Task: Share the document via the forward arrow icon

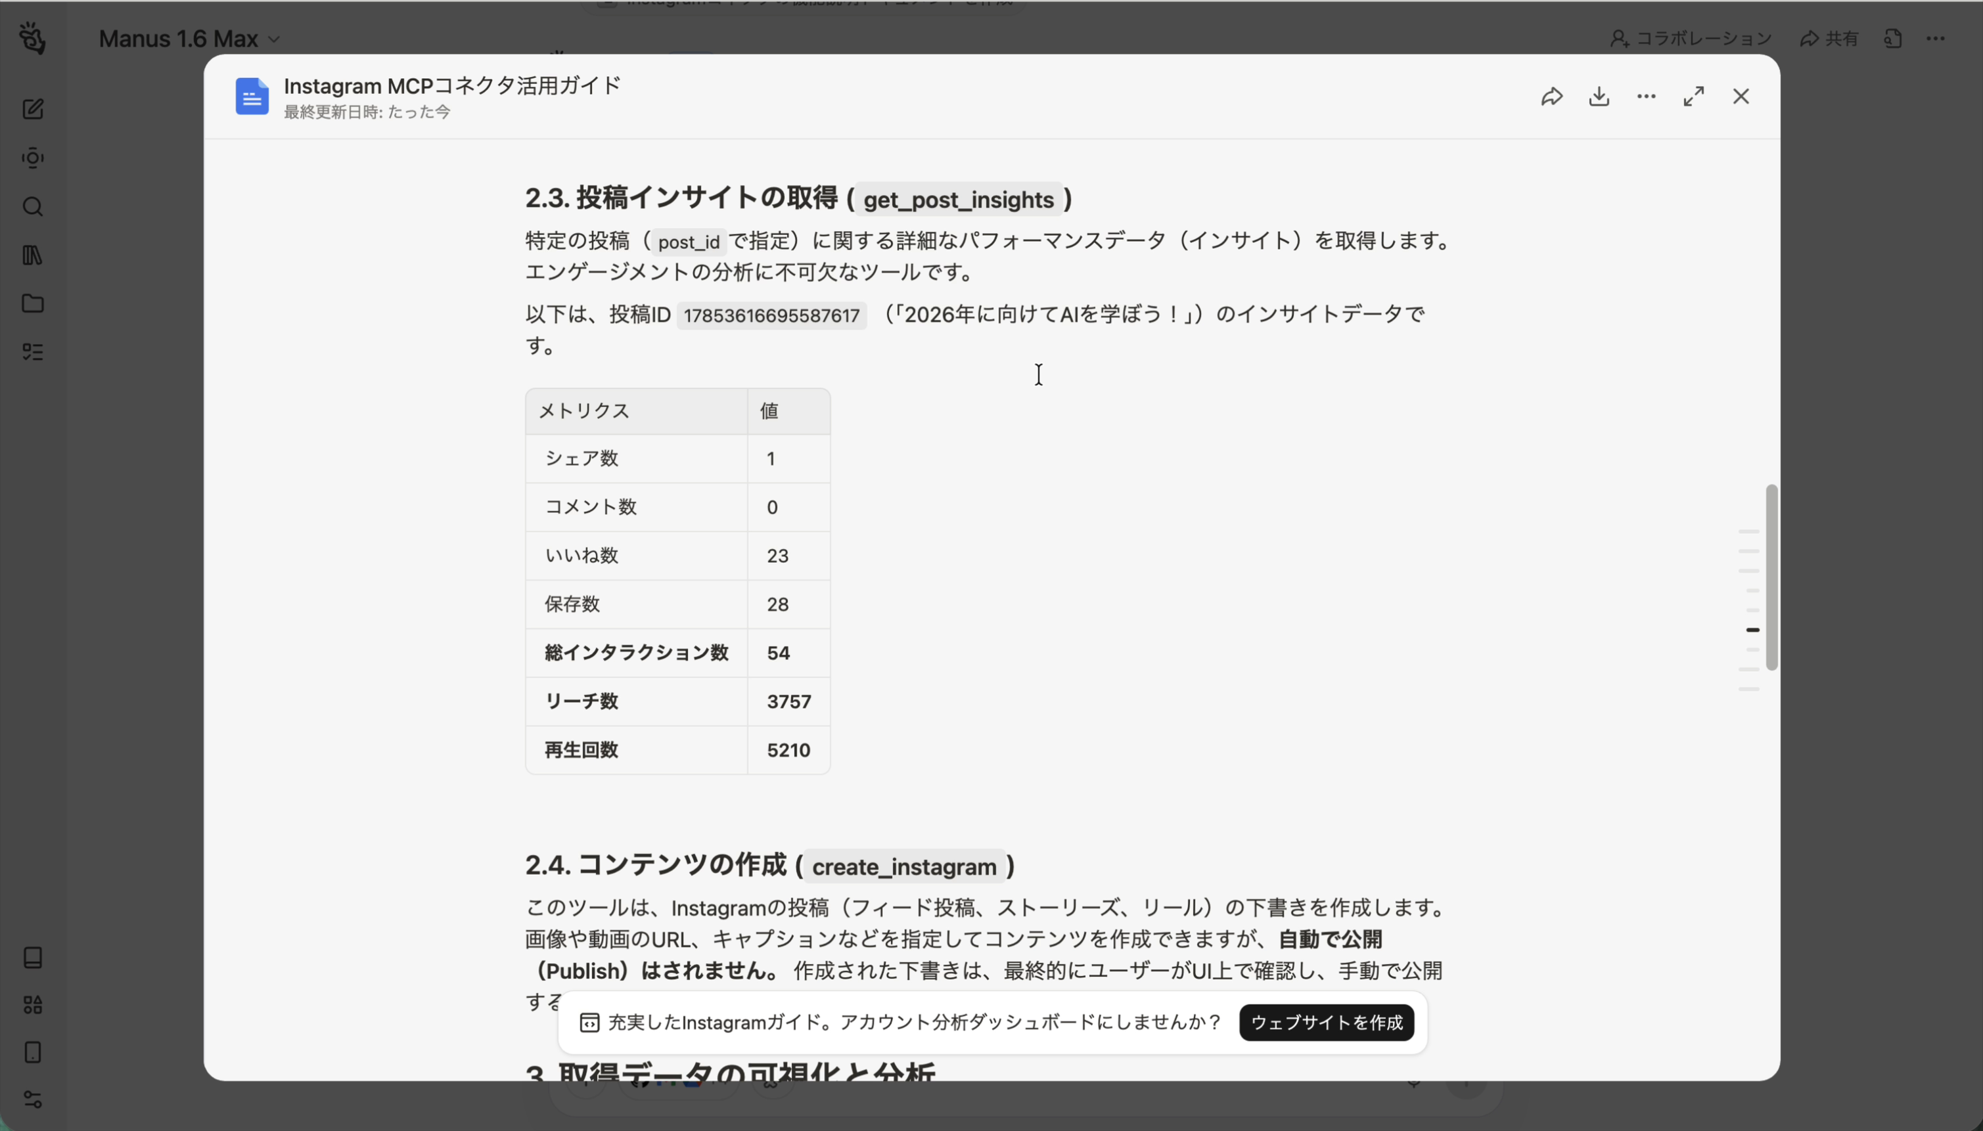Action: click(x=1552, y=95)
